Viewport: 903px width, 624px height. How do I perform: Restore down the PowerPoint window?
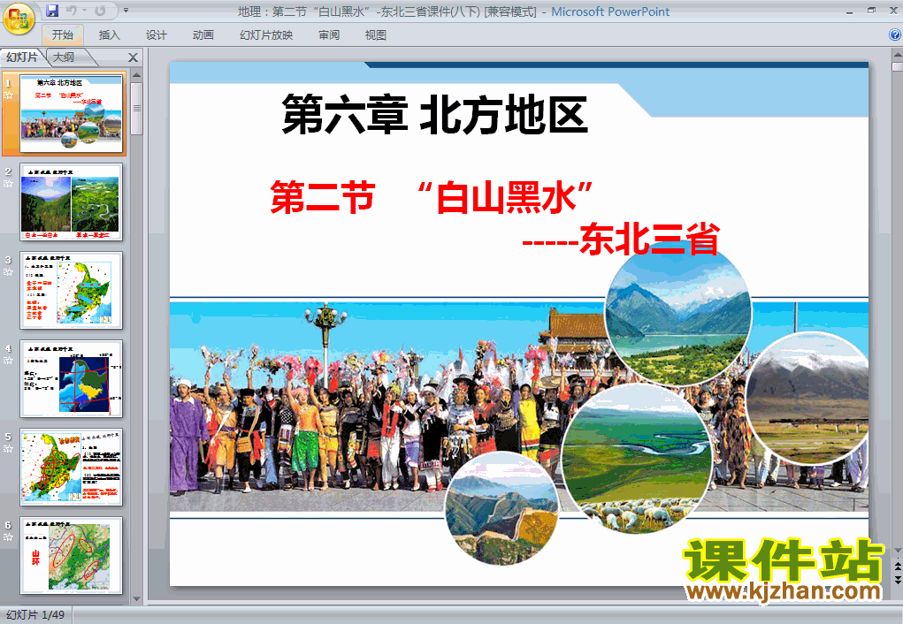[x=871, y=11]
